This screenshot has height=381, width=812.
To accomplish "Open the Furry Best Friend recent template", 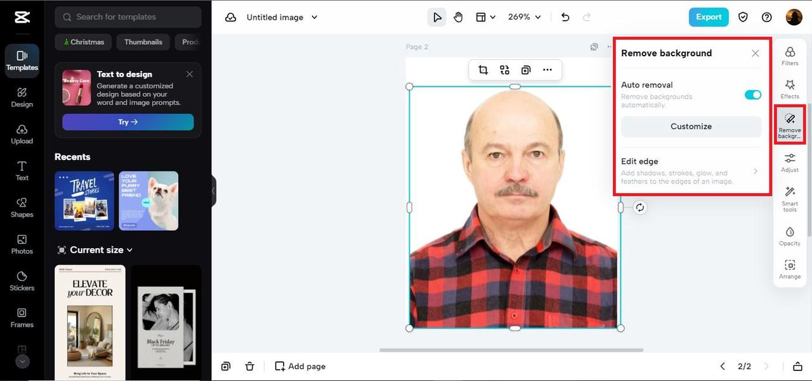I will tap(148, 201).
